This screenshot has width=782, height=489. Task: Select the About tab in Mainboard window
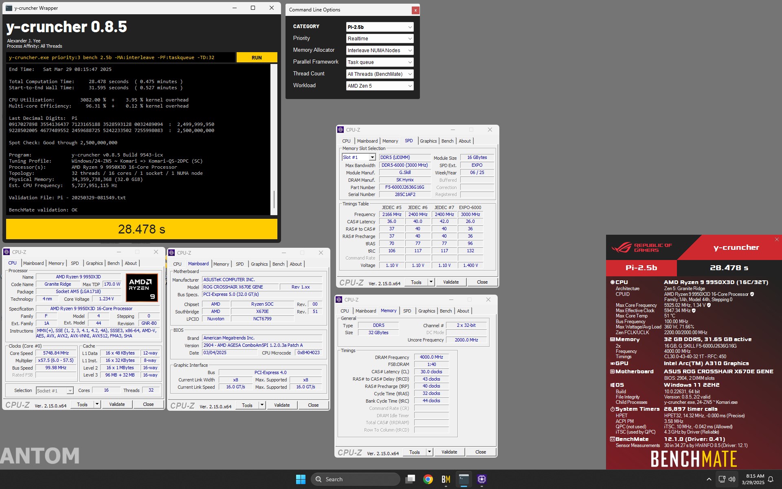pos(296,264)
